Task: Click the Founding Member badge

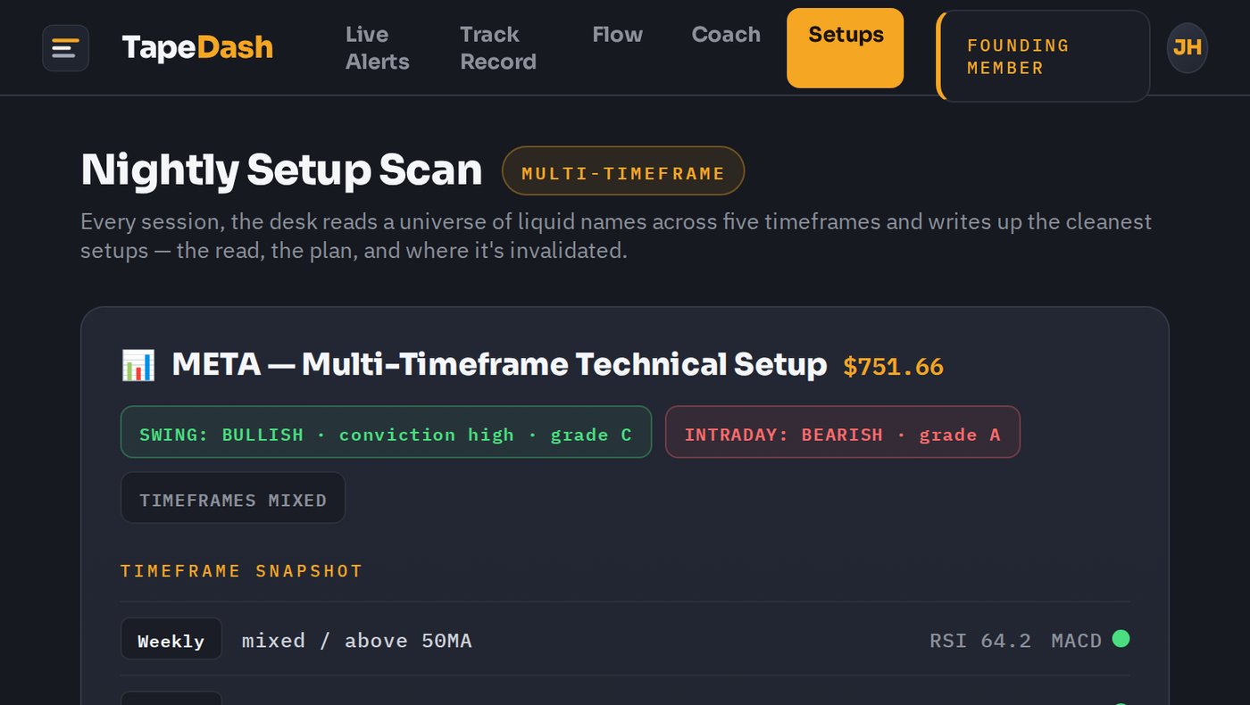Action: click(x=1043, y=56)
